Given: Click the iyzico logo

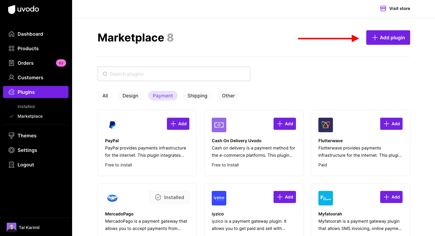Looking at the screenshot, I should click(x=219, y=198).
